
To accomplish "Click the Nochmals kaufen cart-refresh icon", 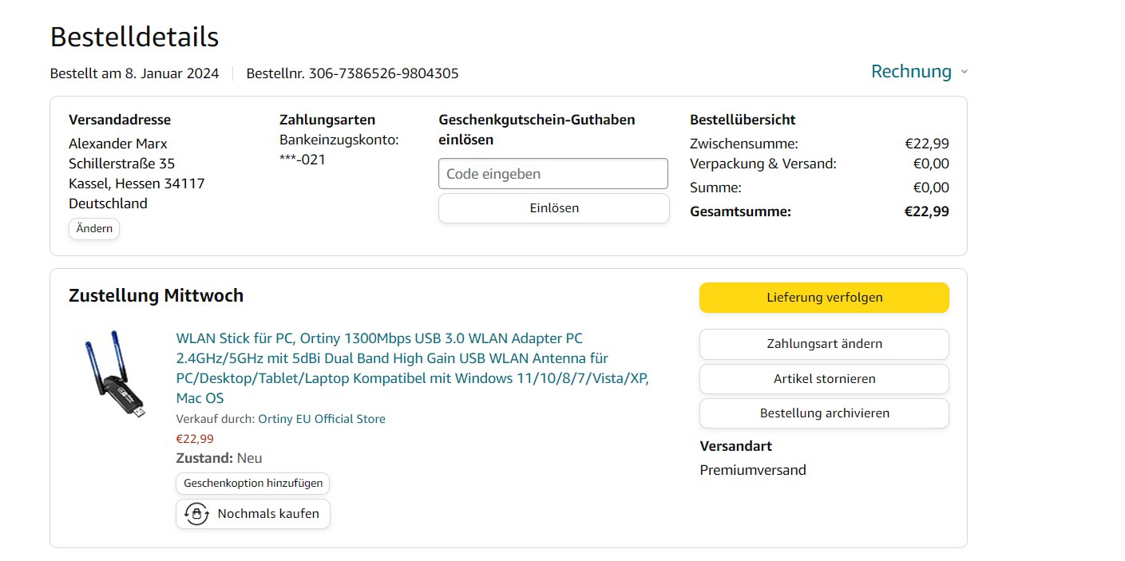I will pyautogui.click(x=196, y=514).
